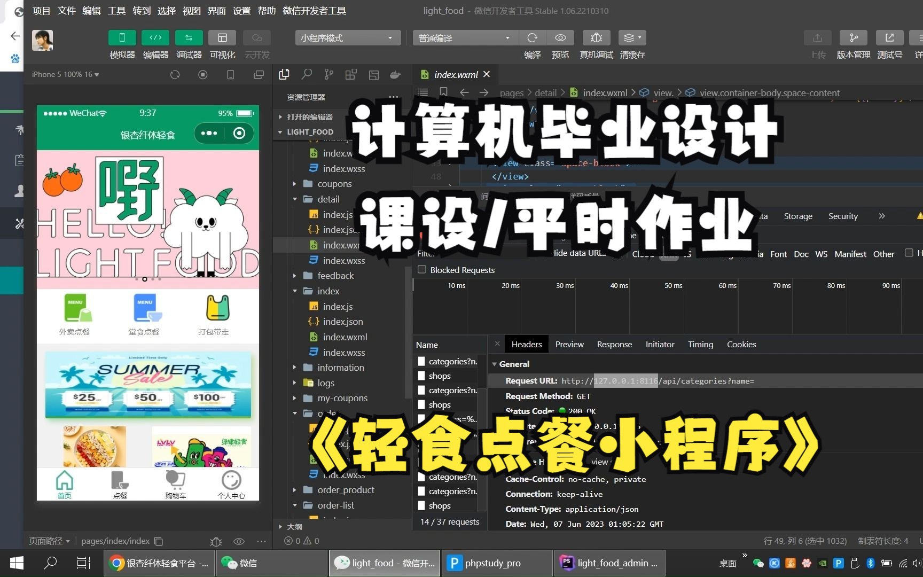
Task: Tap the 购物车 cart tab in simulator
Action: coord(176,485)
